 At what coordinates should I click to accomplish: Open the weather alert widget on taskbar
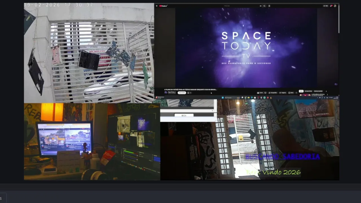[160, 98]
